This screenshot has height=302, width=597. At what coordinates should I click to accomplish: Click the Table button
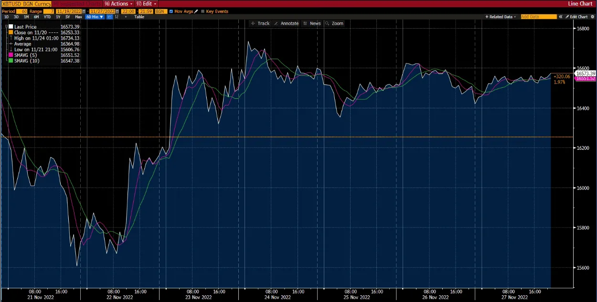pyautogui.click(x=139, y=17)
